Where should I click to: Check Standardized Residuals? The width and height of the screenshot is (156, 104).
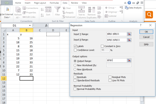(75, 80)
